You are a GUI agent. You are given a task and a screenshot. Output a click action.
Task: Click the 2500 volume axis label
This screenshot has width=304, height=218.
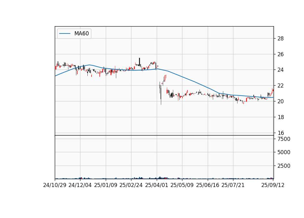pyautogui.click(x=284, y=166)
